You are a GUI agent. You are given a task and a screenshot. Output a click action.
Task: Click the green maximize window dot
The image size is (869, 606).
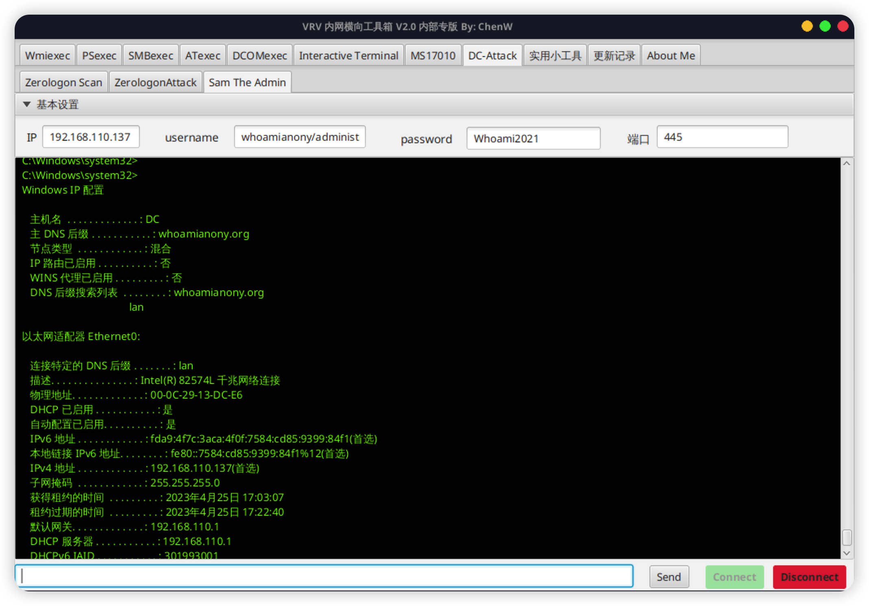point(825,26)
